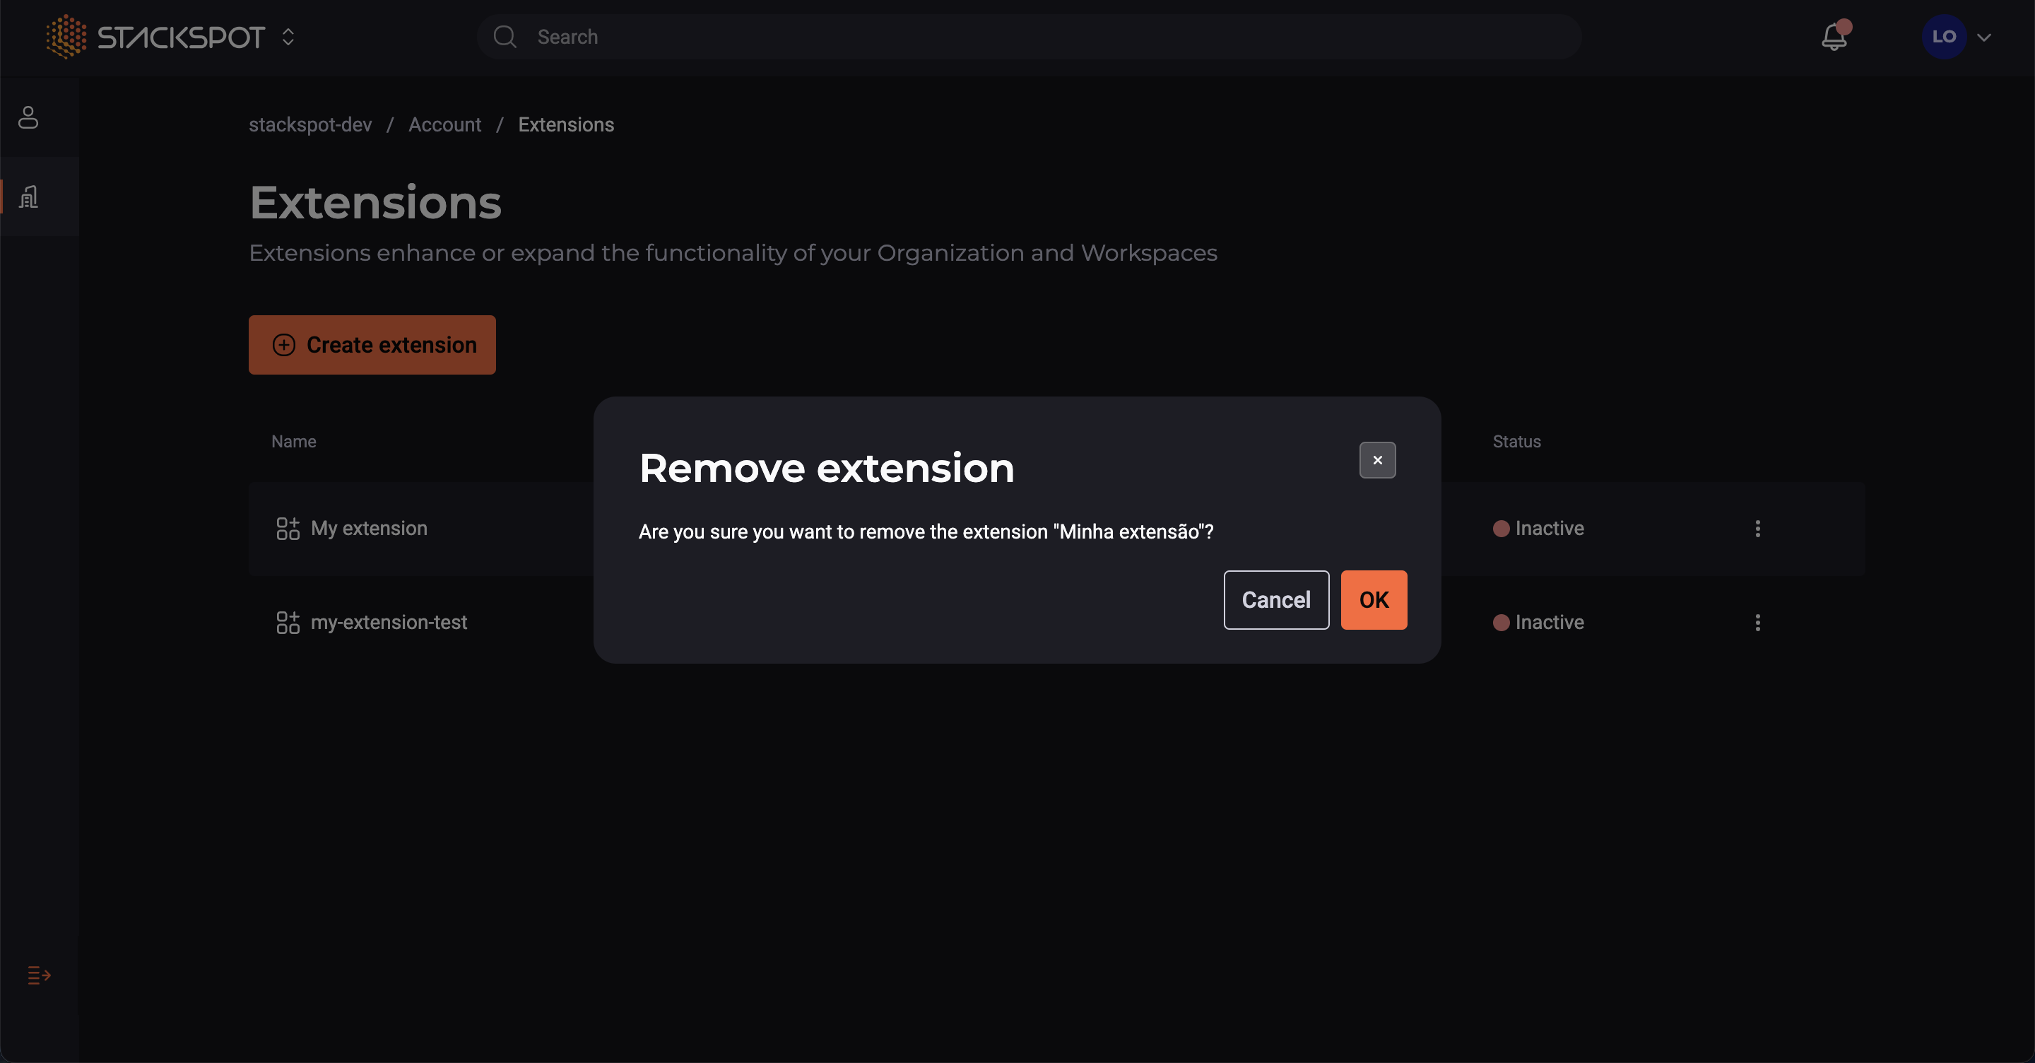
Task: Open the workspace switcher next to StackSpot
Action: (x=288, y=36)
